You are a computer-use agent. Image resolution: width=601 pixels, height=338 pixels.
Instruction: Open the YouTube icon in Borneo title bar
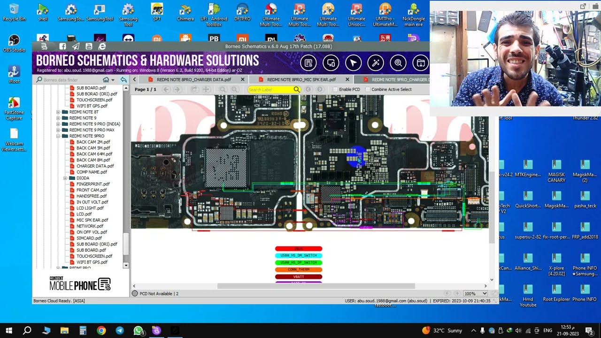pos(89,46)
